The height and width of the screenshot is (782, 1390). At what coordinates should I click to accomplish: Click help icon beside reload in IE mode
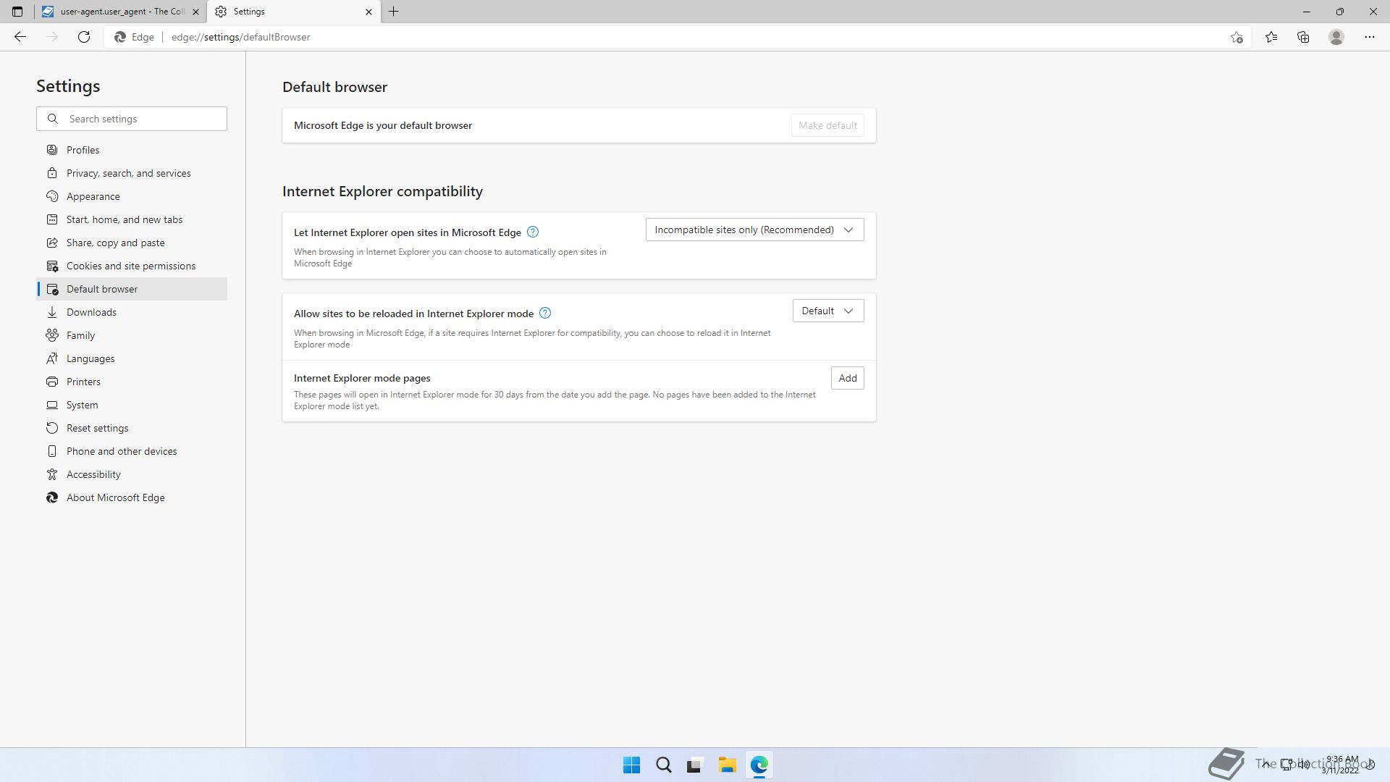(x=545, y=313)
